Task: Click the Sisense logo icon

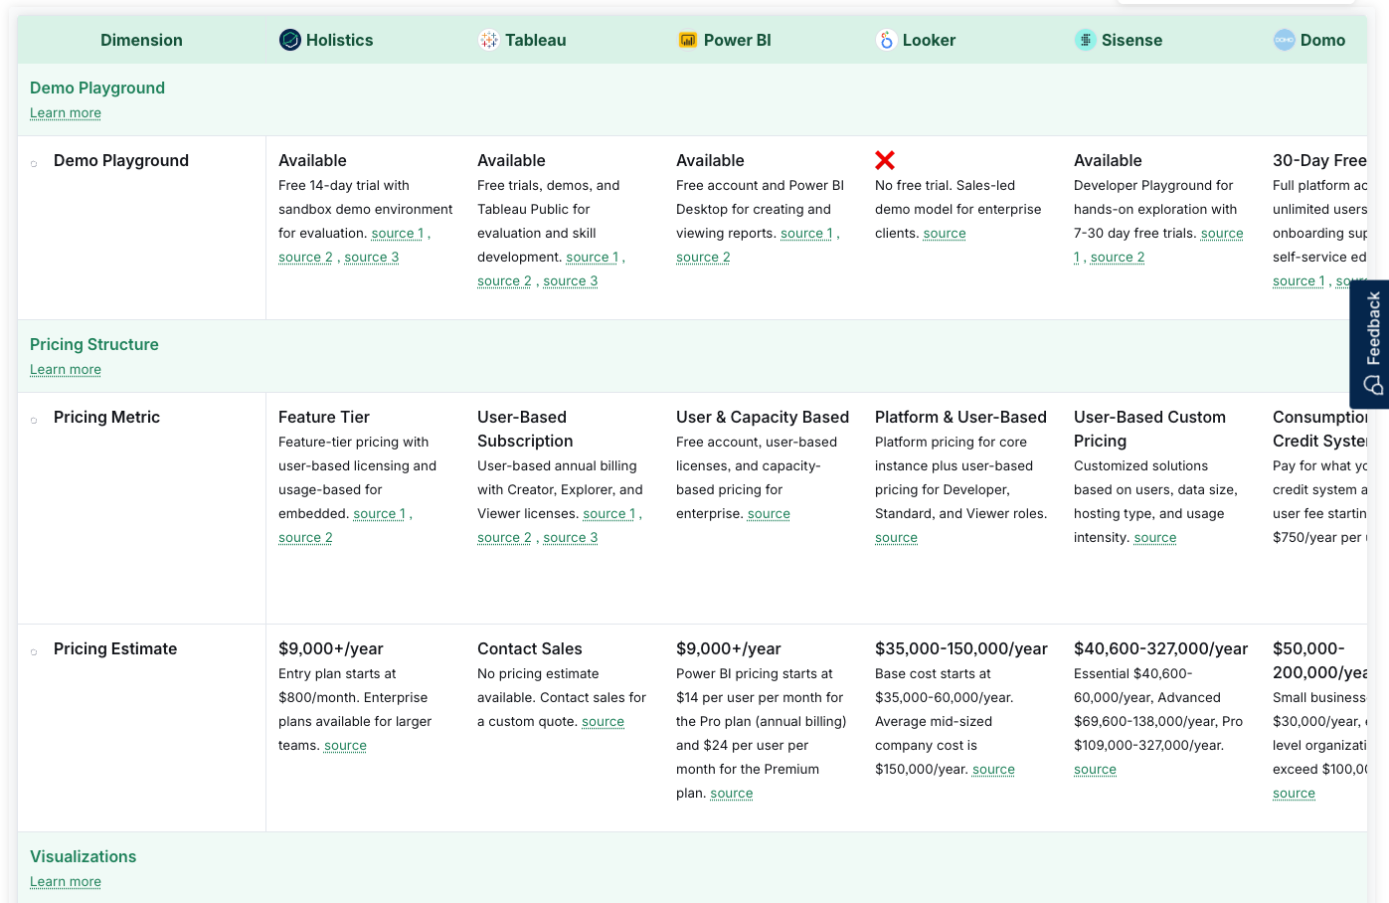Action: pyautogui.click(x=1086, y=40)
